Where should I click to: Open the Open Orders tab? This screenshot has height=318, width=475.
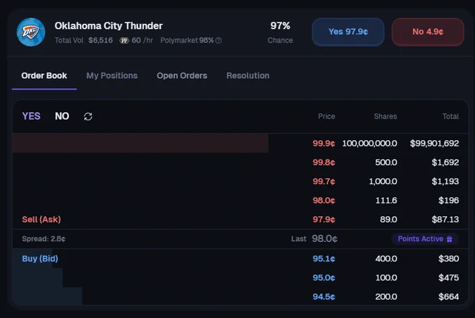click(182, 75)
